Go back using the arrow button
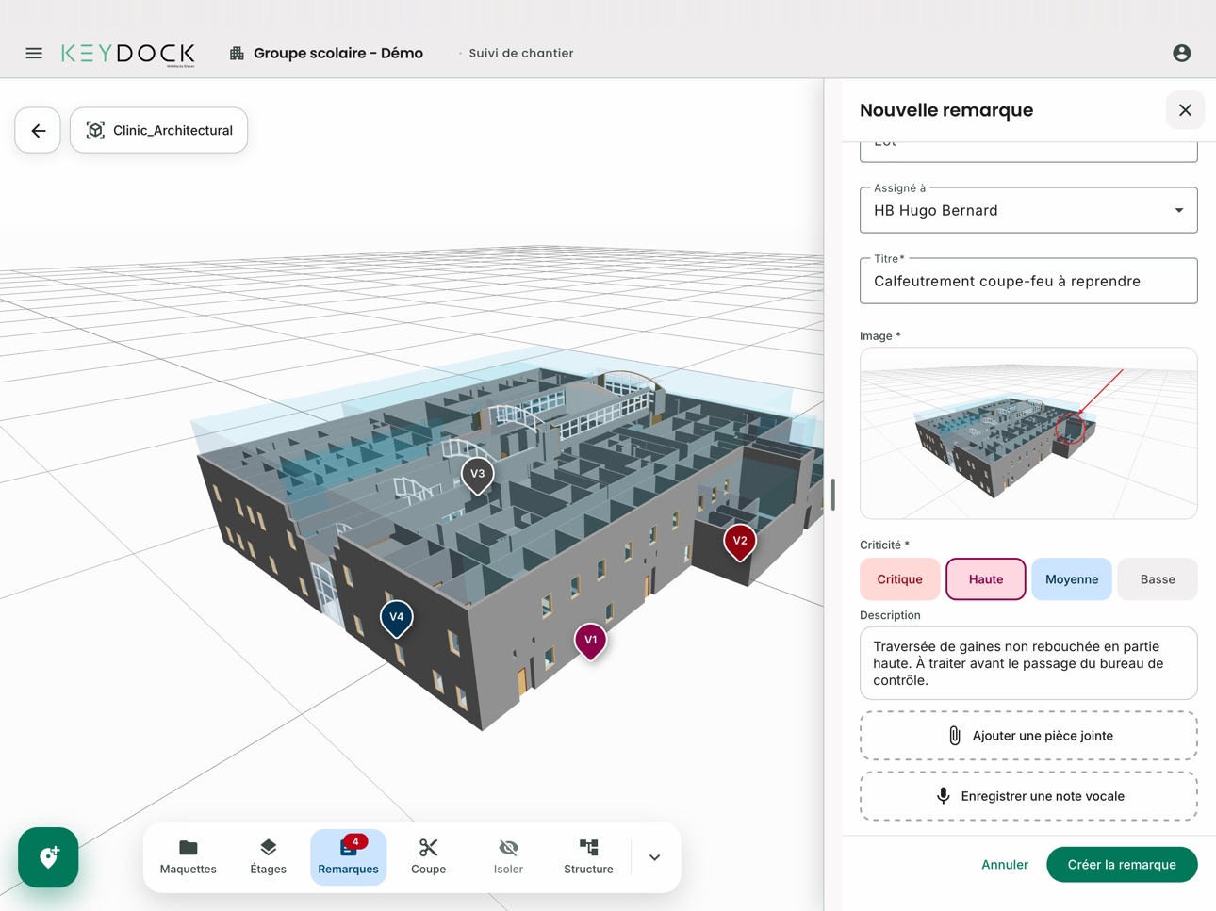 point(38,130)
